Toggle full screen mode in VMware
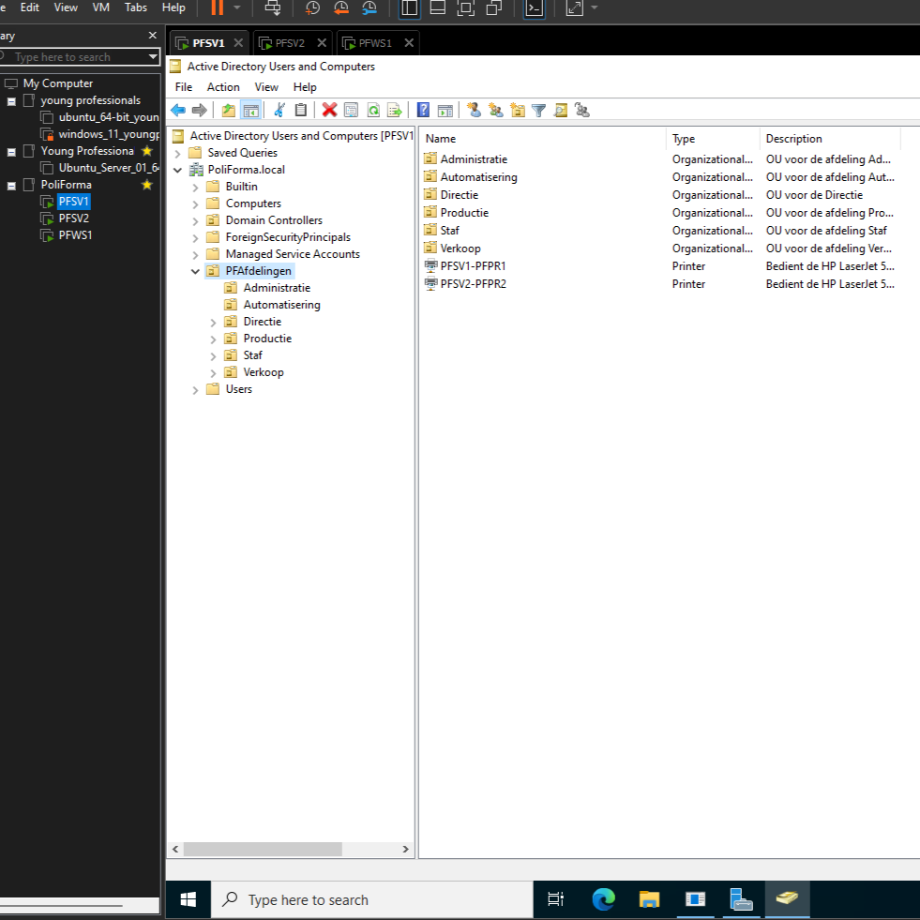 click(574, 8)
